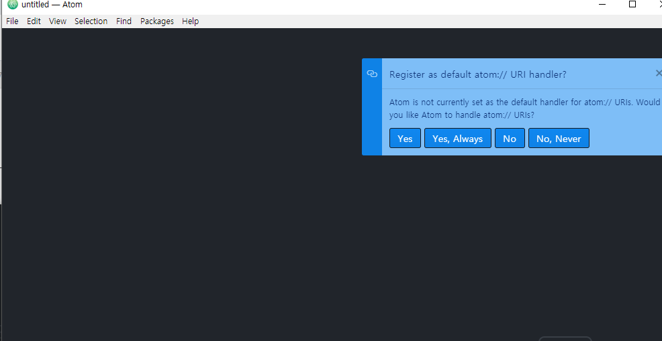Image resolution: width=662 pixels, height=341 pixels.
Task: Dismiss the URI handler notification
Action: click(658, 73)
